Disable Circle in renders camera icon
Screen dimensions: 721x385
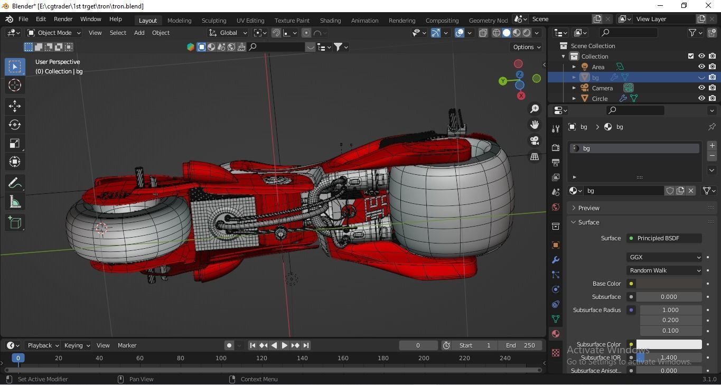(x=713, y=98)
